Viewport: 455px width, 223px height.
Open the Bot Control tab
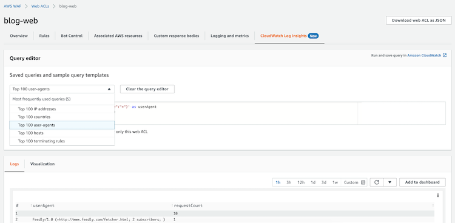(72, 36)
